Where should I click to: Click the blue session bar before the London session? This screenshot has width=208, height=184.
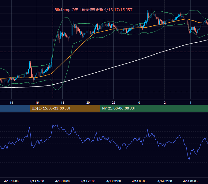[x=15, y=108]
